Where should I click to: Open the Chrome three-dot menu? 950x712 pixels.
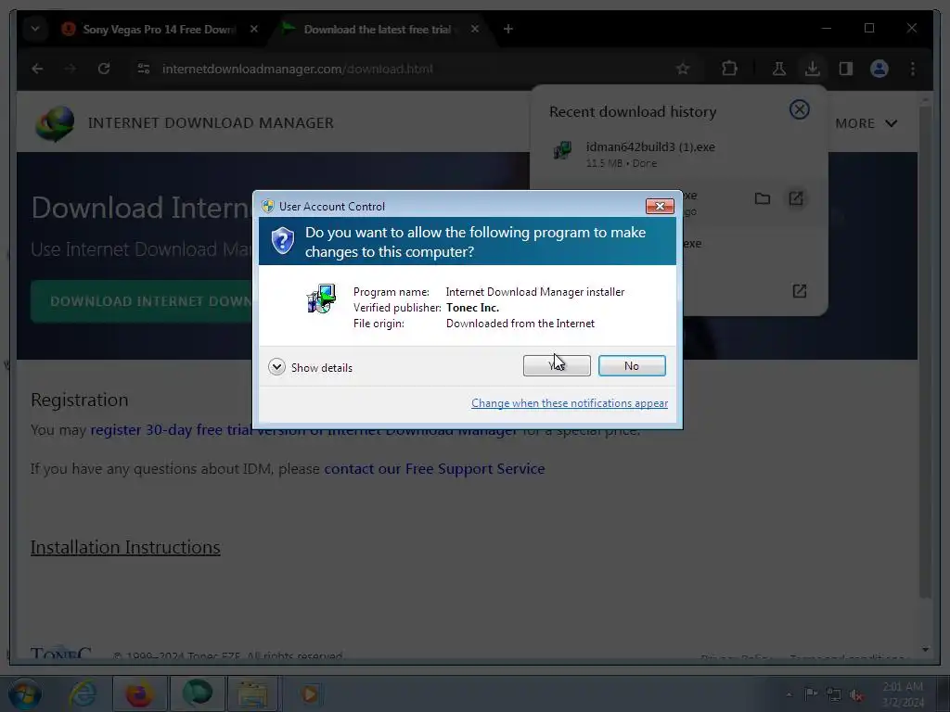click(913, 69)
